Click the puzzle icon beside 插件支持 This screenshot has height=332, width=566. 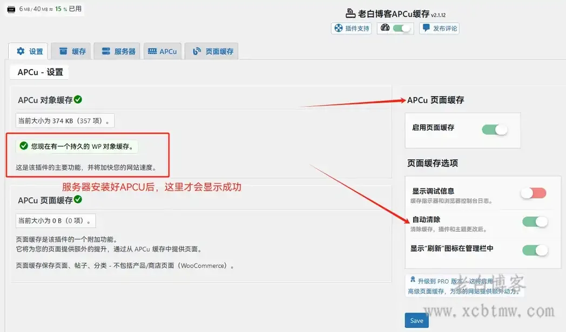[x=339, y=29]
